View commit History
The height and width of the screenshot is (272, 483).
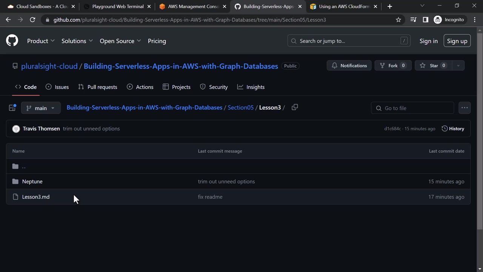(x=453, y=129)
